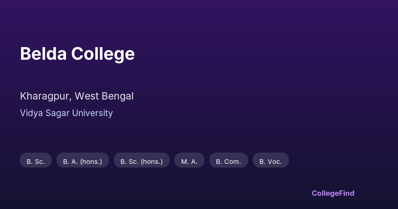
Task: Click the Belda College title
Action: [77, 54]
